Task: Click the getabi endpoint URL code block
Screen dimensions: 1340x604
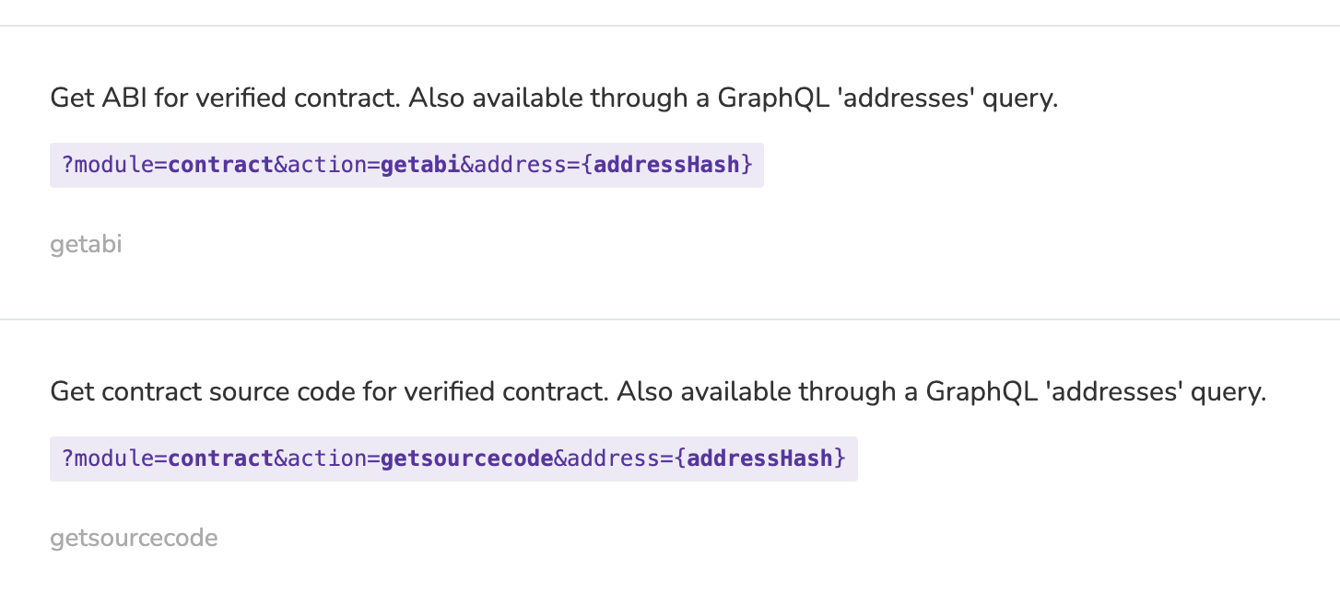Action: click(x=406, y=165)
